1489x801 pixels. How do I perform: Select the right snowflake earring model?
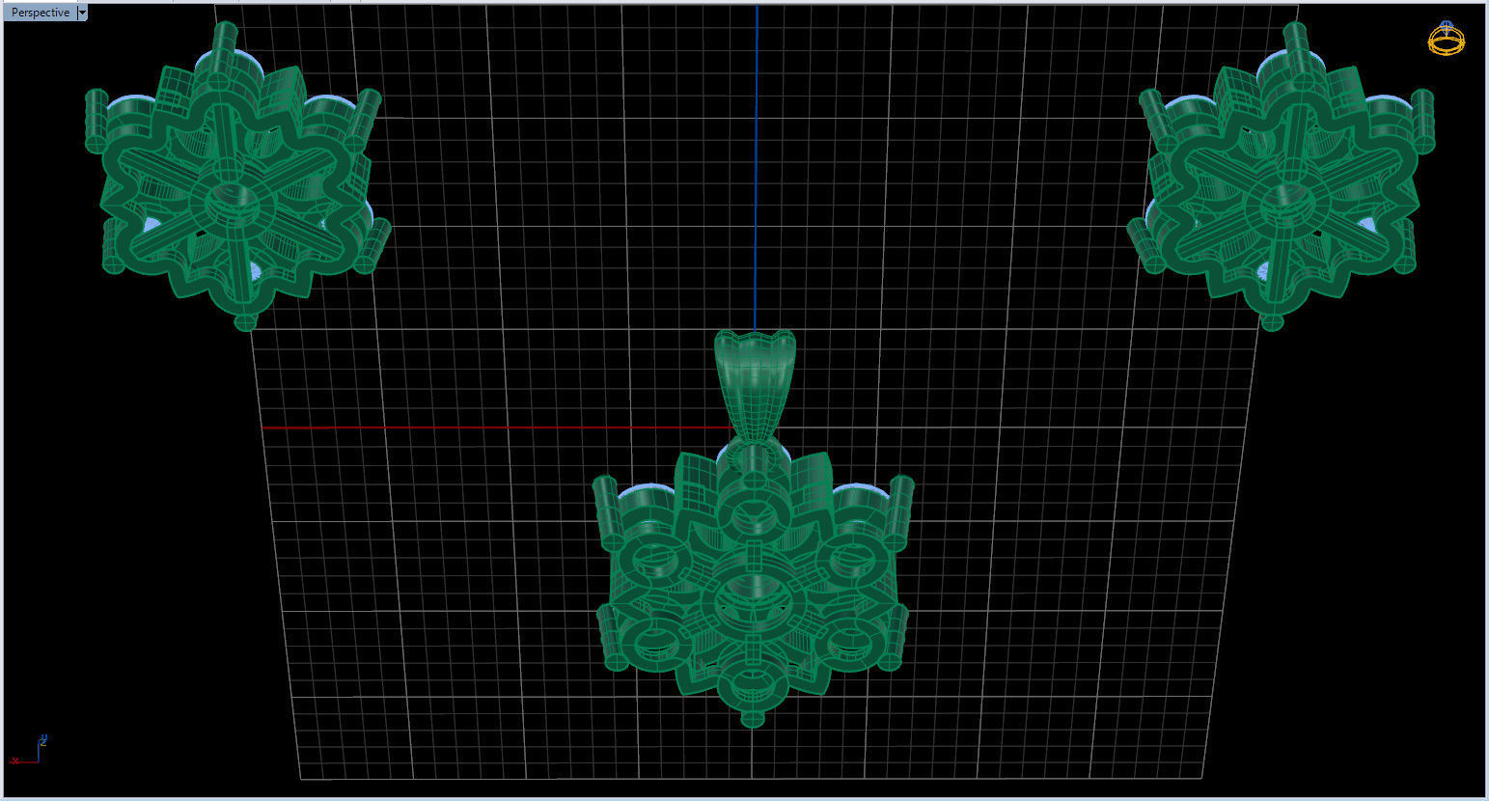coord(1282,177)
